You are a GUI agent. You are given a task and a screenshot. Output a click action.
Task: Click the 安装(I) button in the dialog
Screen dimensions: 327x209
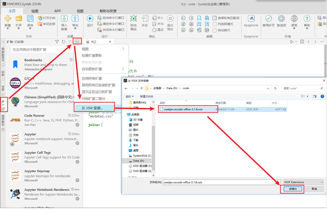(293, 189)
